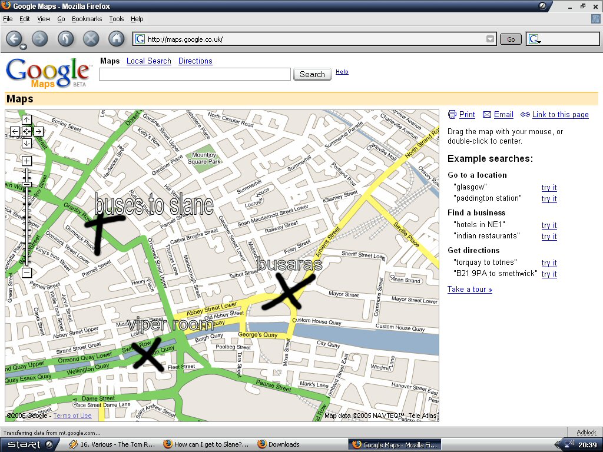Switch to the Downloads taskbar window
Image resolution: width=603 pixels, height=452 pixels.
click(x=279, y=445)
